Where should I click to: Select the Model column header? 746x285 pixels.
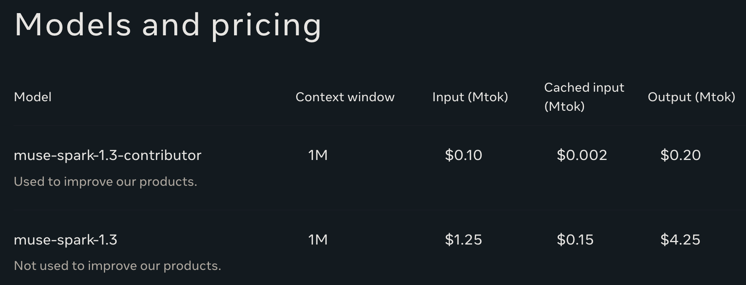(x=33, y=97)
